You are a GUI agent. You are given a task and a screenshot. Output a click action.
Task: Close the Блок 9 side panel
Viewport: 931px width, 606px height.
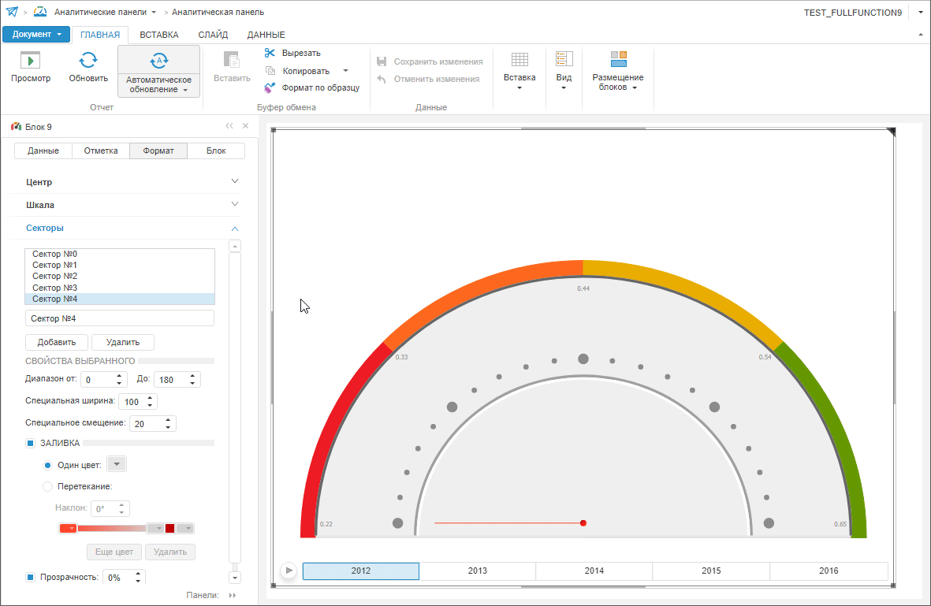(x=245, y=126)
